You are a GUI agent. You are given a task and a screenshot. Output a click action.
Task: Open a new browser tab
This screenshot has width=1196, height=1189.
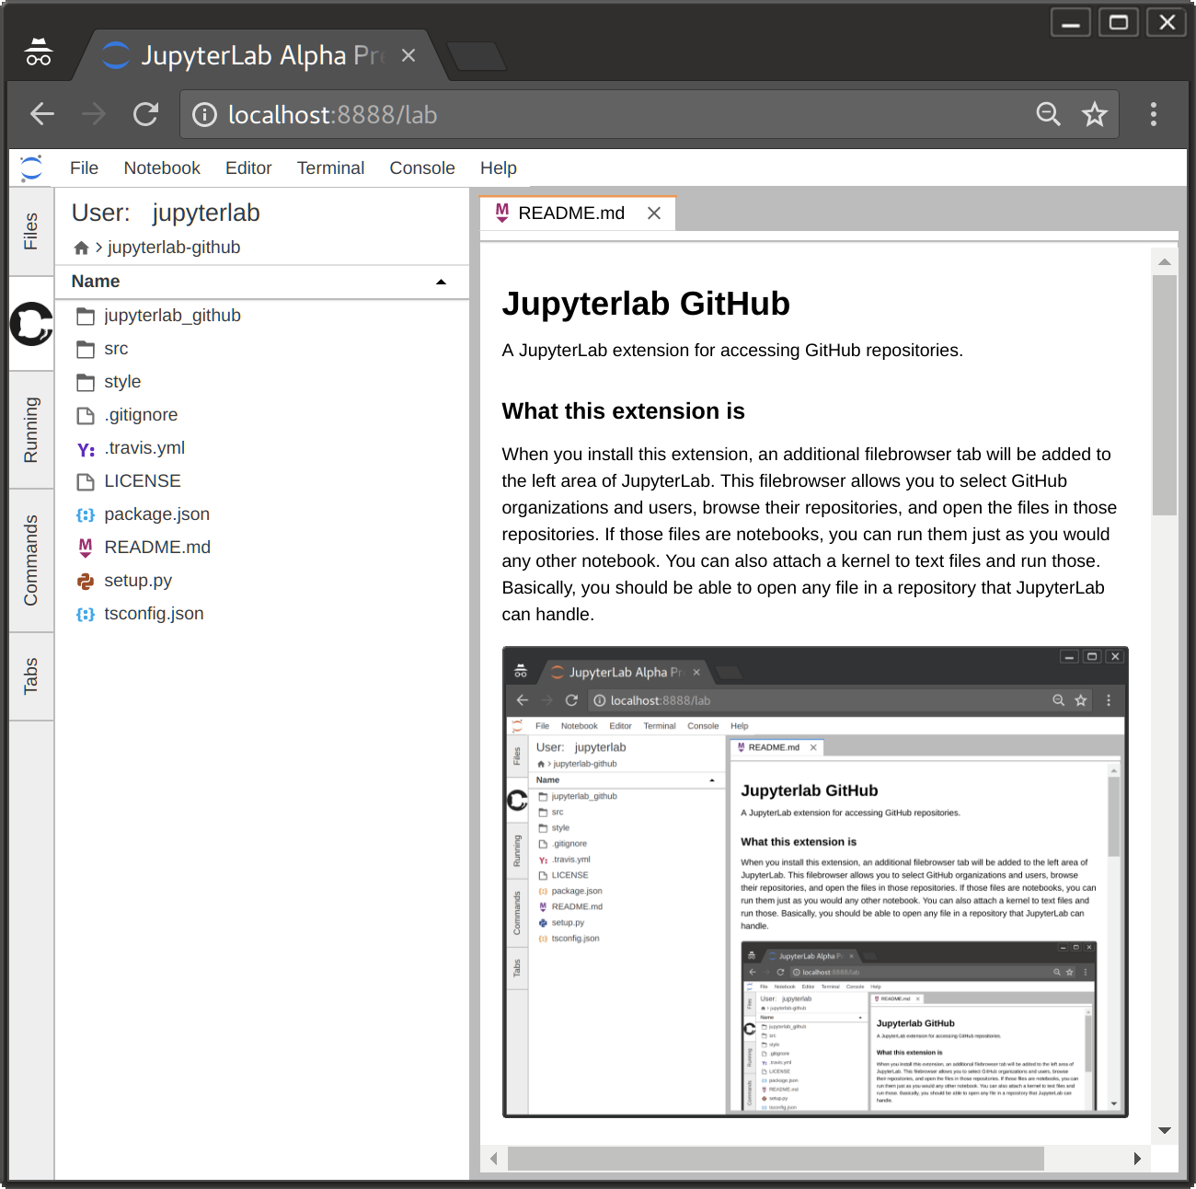click(476, 56)
